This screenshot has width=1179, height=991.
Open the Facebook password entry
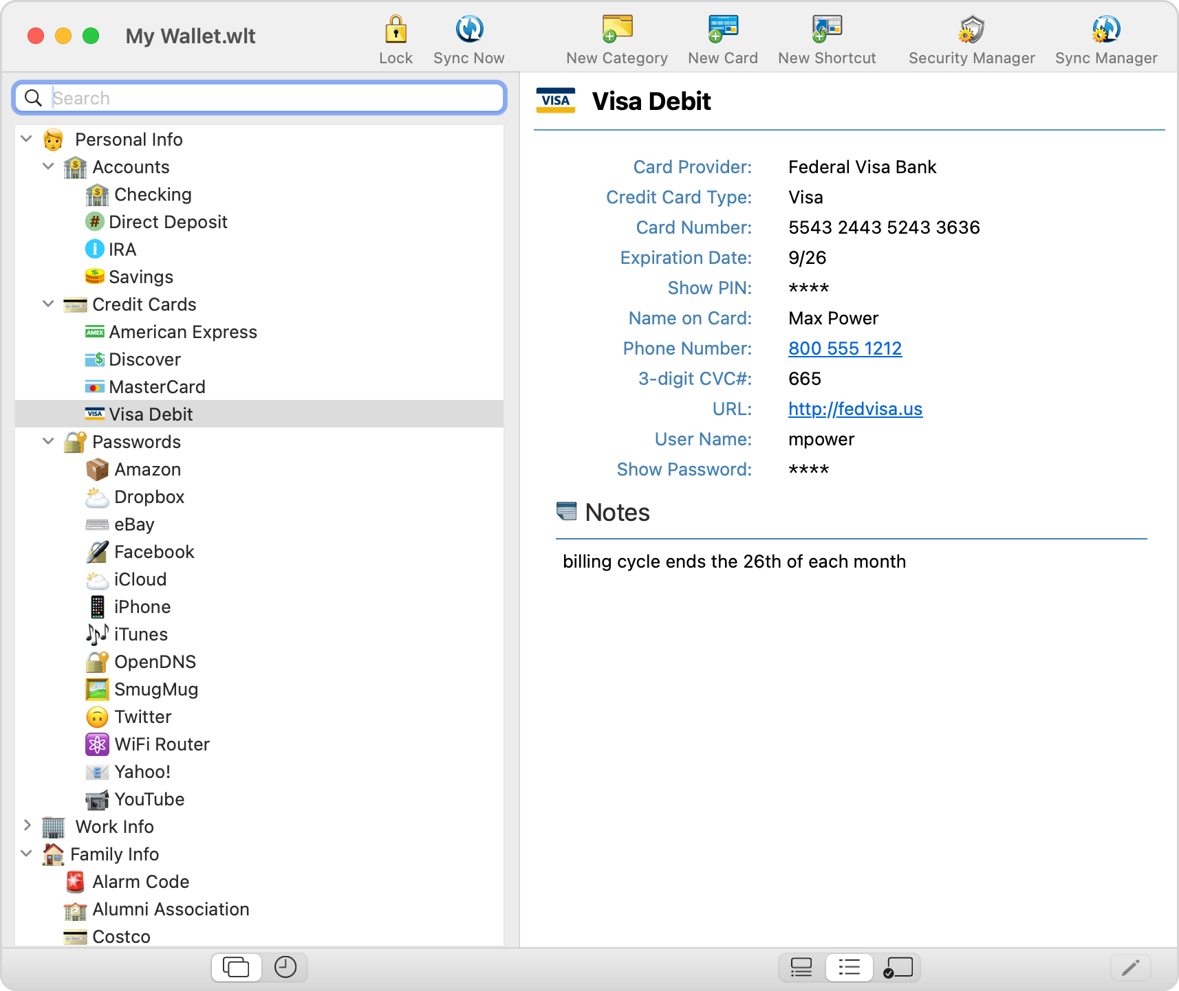259,552
